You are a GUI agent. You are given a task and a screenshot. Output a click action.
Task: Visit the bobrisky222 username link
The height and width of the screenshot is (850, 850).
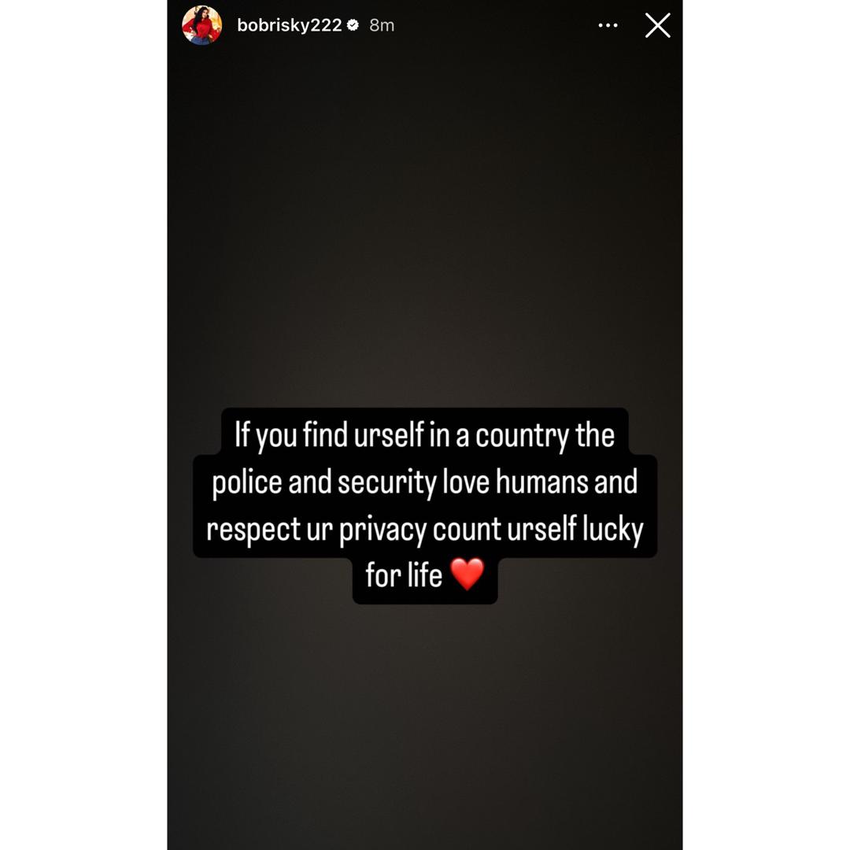(290, 25)
